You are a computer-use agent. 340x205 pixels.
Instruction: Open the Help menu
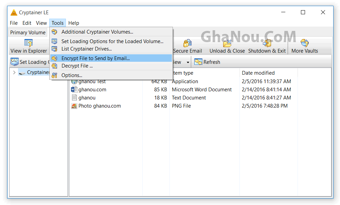pos(74,23)
